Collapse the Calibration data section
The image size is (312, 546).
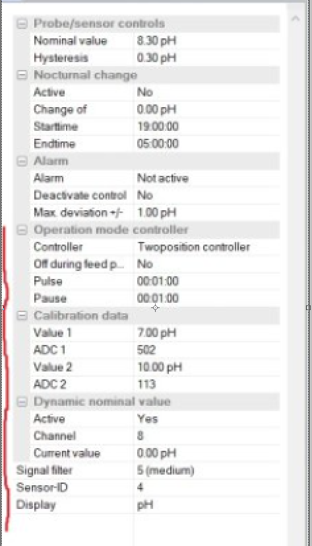(22, 315)
